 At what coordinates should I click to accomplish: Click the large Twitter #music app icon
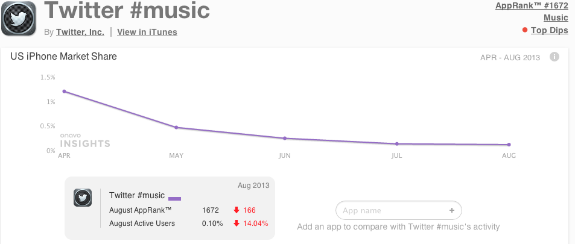click(x=19, y=19)
